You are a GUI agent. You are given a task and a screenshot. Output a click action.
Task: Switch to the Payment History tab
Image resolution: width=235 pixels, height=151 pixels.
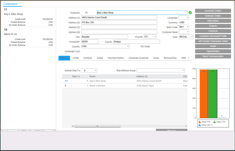(x=116, y=58)
